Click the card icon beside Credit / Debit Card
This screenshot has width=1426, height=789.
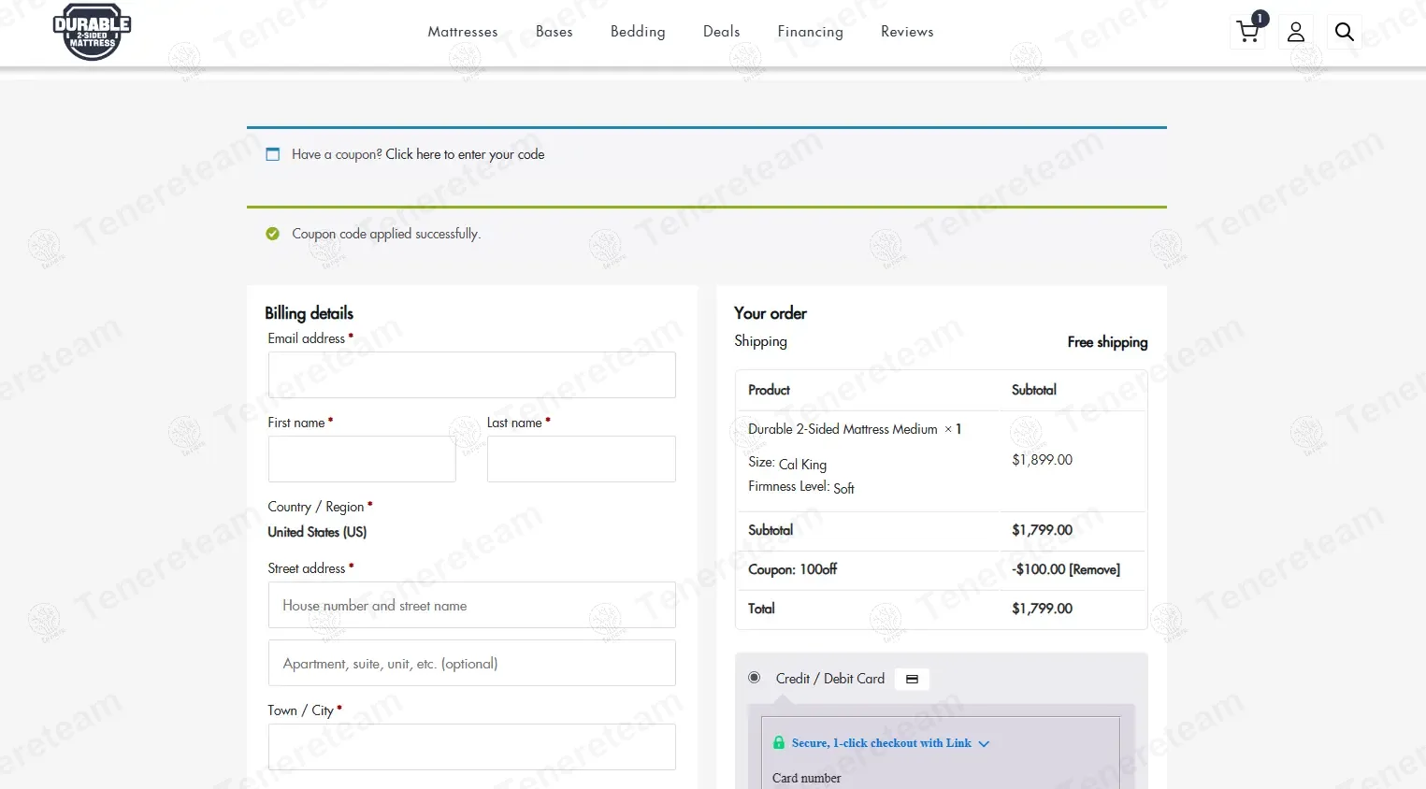[x=912, y=680]
